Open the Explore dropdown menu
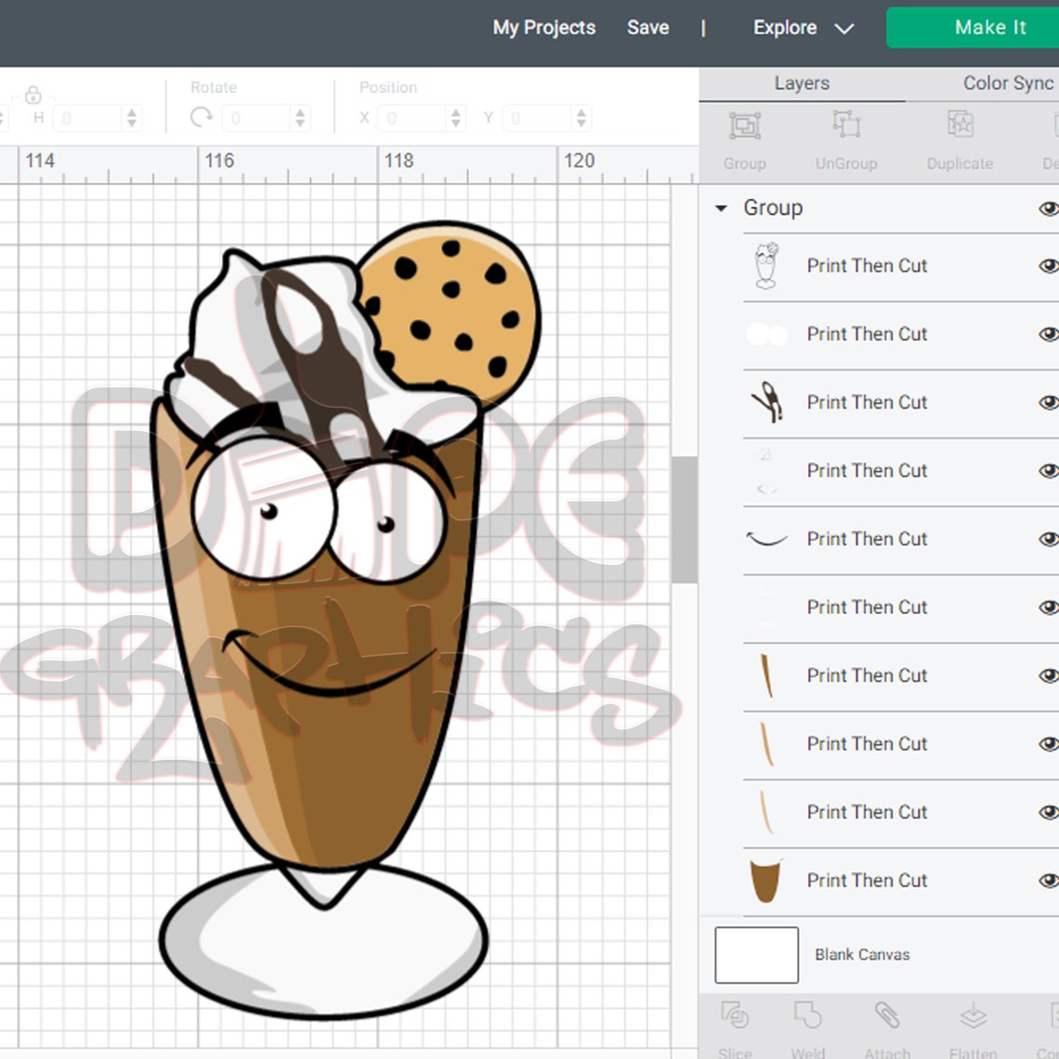This screenshot has width=1059, height=1059. (804, 28)
